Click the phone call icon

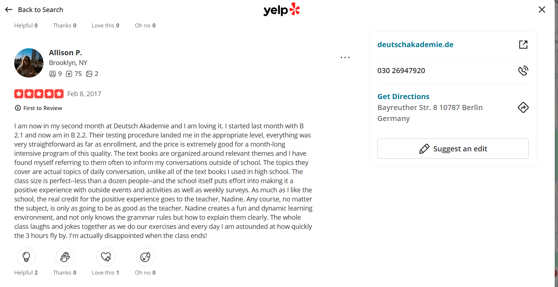(523, 71)
